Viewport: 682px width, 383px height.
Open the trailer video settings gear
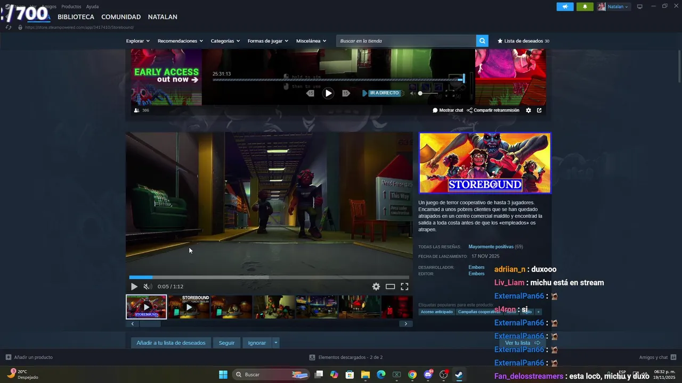(376, 286)
